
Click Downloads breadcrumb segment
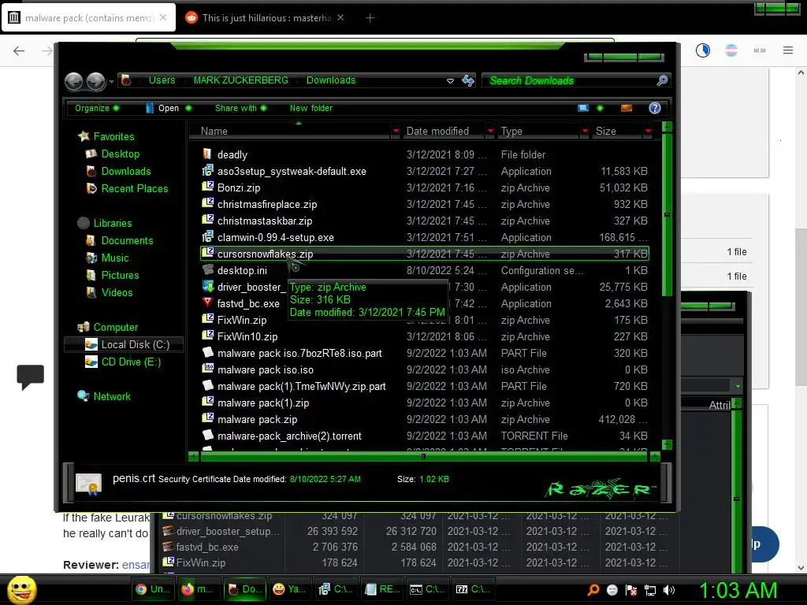(331, 80)
